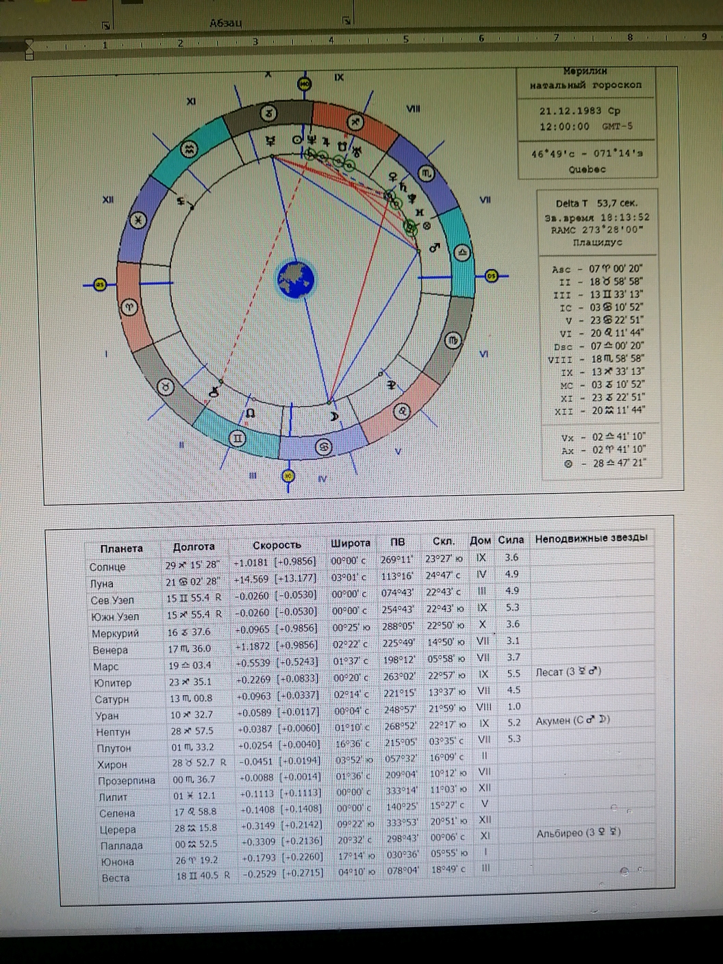723x964 pixels.
Task: Click the Scorpio sign on the zodiac ring
Action: pyautogui.click(x=426, y=173)
